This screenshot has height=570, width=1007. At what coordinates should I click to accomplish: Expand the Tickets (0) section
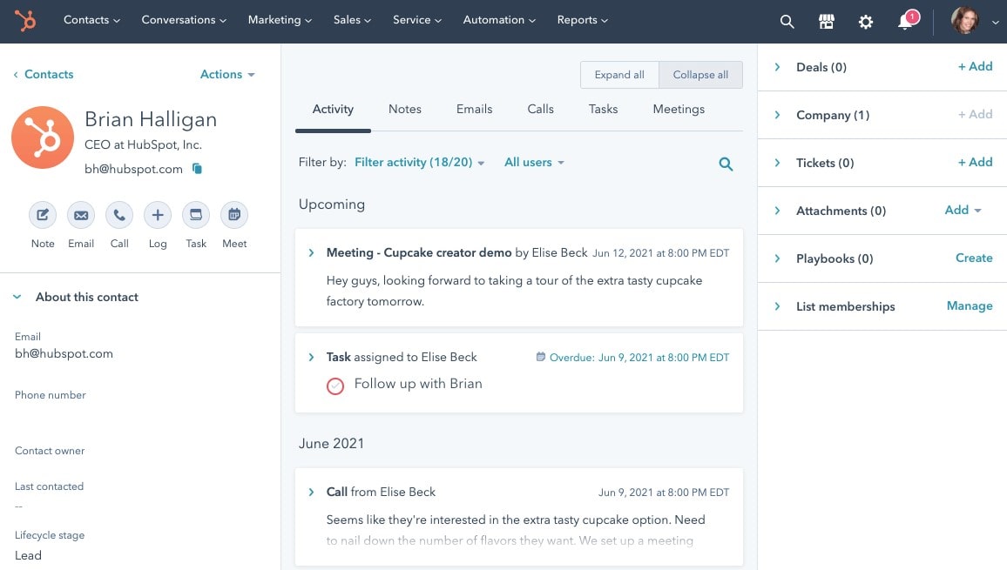pyautogui.click(x=777, y=163)
